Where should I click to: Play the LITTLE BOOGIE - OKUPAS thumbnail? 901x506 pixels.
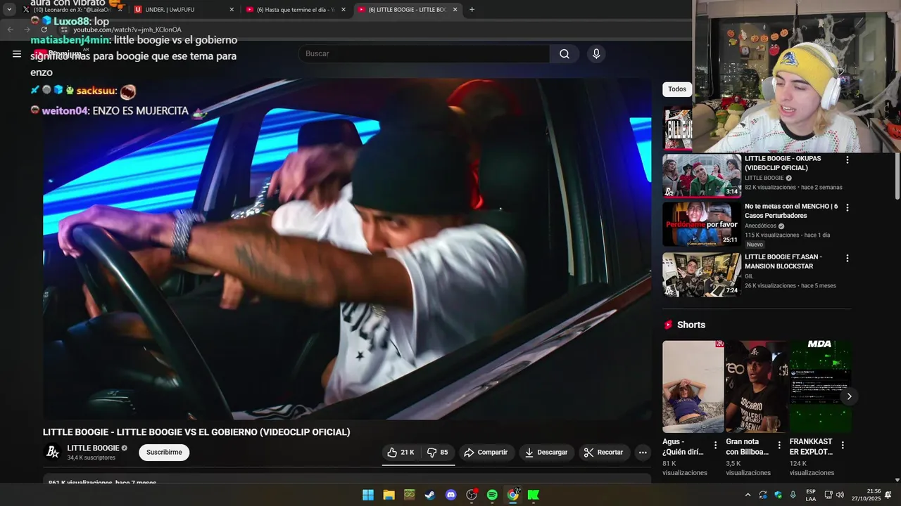pyautogui.click(x=702, y=176)
